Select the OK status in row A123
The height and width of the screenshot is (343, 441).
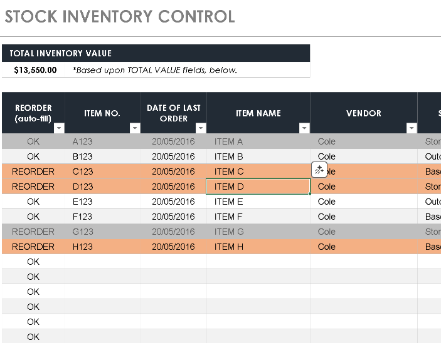(33, 141)
